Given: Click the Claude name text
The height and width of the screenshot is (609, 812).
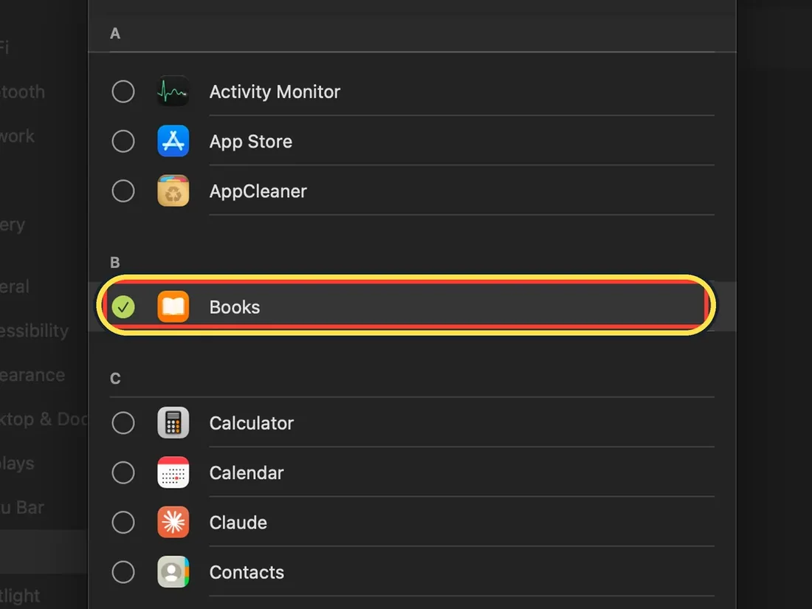Looking at the screenshot, I should point(238,523).
